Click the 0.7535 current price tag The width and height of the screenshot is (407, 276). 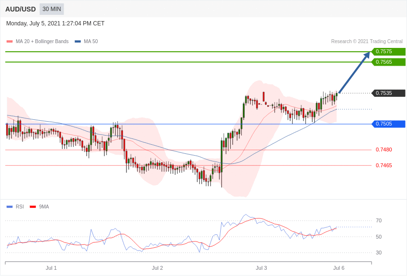click(x=389, y=93)
